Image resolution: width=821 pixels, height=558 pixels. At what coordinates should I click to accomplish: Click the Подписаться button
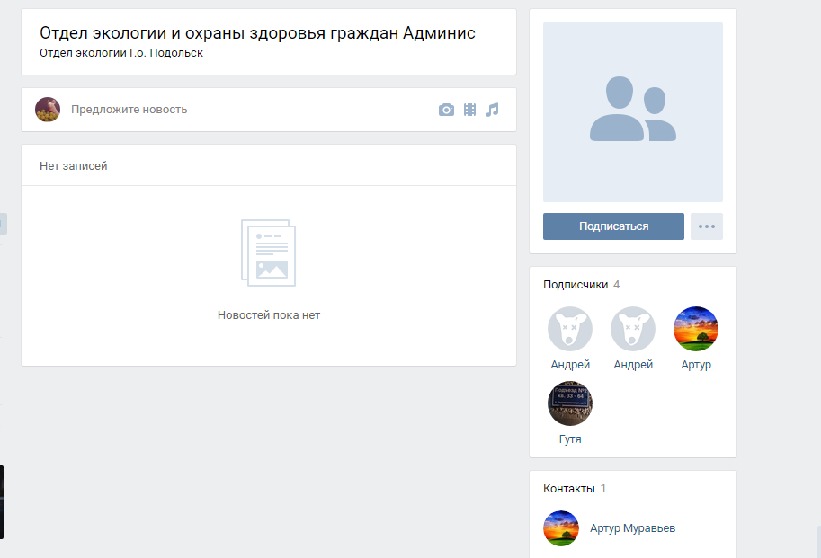point(613,226)
